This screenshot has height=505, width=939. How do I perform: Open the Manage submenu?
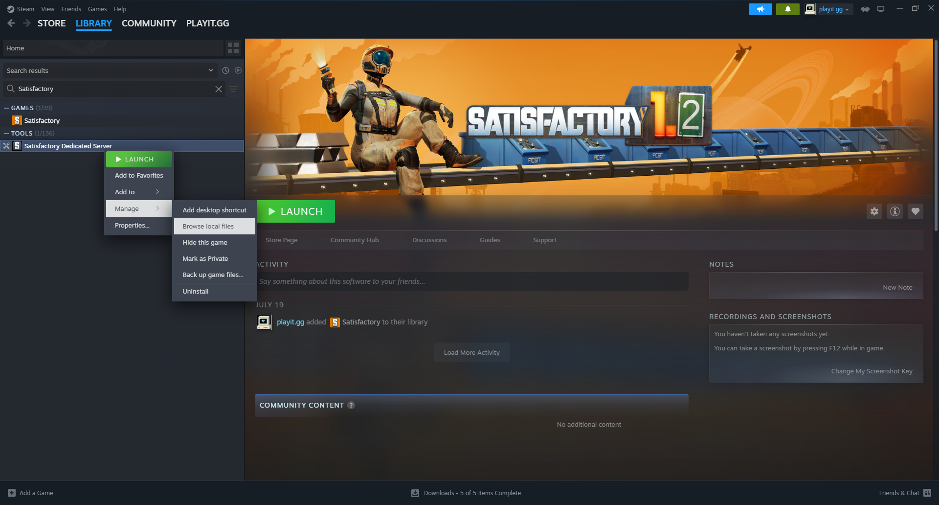point(139,208)
